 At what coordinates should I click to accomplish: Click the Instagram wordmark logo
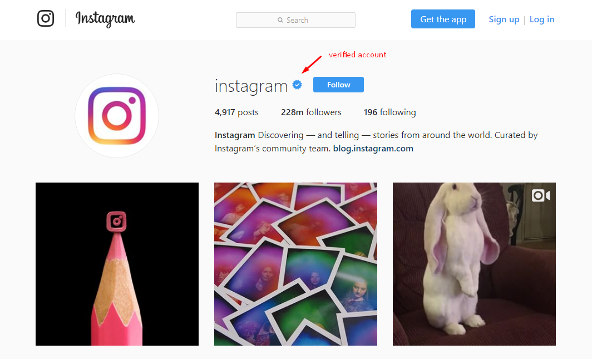pyautogui.click(x=105, y=19)
